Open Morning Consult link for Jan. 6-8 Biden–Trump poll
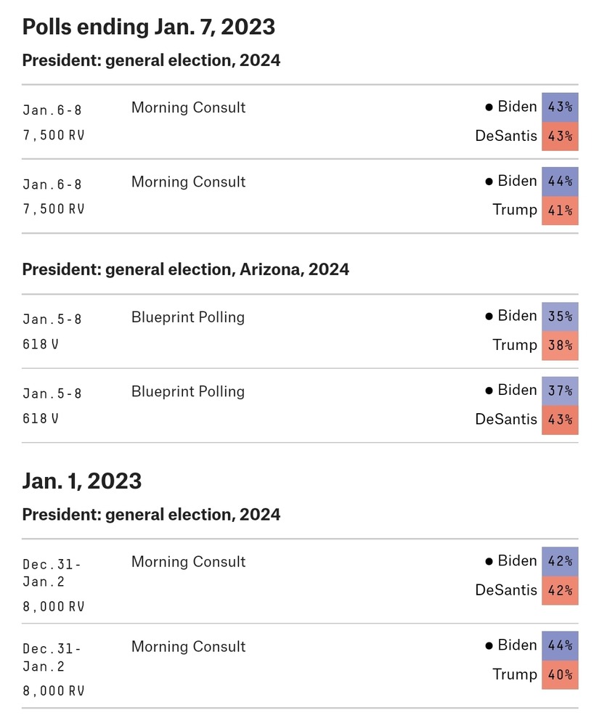 click(188, 182)
